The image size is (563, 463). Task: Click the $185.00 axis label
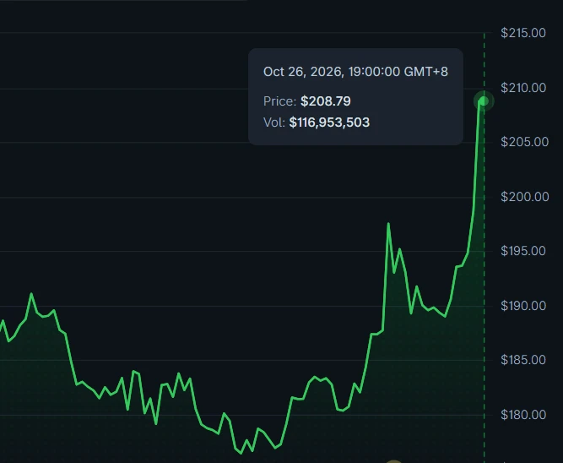pyautogui.click(x=523, y=360)
